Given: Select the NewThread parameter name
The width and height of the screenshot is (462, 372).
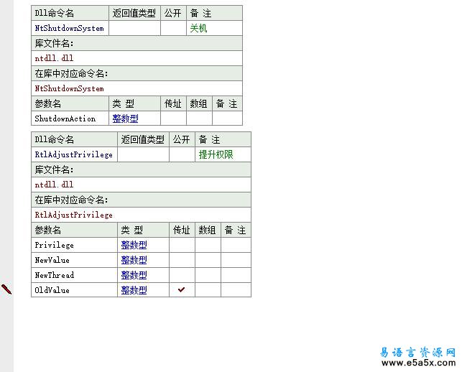Looking at the screenshot, I should click(x=55, y=275).
